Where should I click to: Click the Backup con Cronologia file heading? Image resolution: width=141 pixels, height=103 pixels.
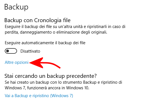37,20
